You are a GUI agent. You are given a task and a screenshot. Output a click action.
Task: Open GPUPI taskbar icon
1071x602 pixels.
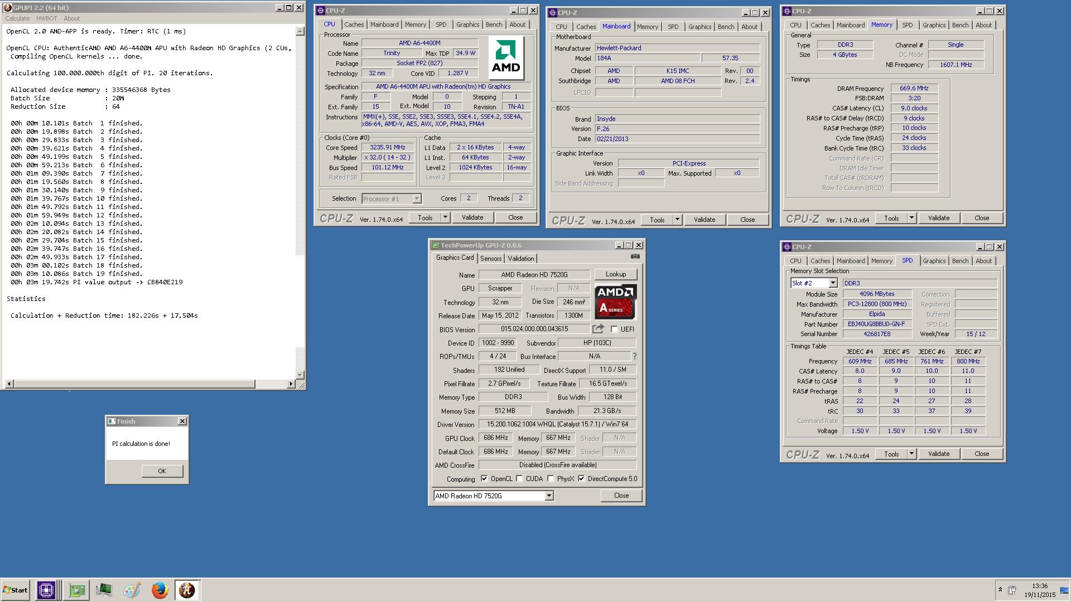tap(187, 590)
